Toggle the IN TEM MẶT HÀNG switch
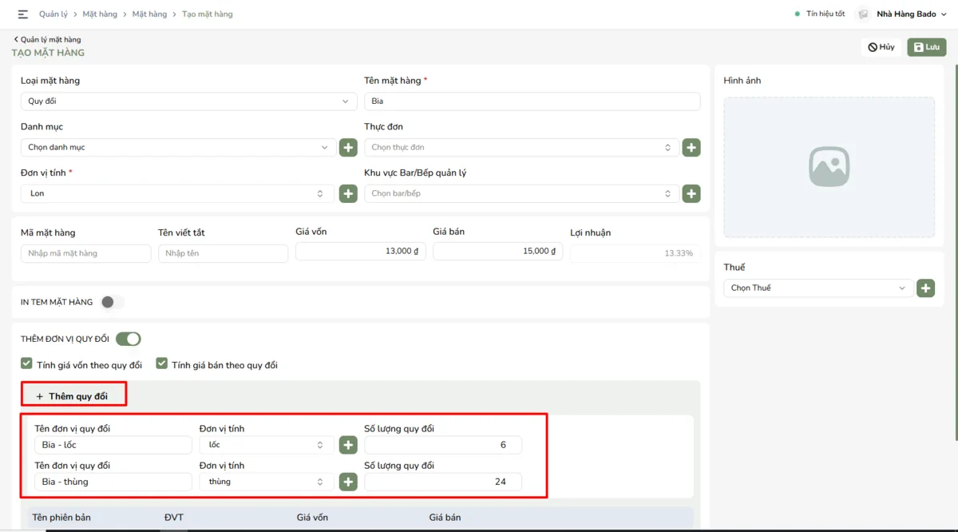Viewport: 958px width, 532px height. click(112, 302)
